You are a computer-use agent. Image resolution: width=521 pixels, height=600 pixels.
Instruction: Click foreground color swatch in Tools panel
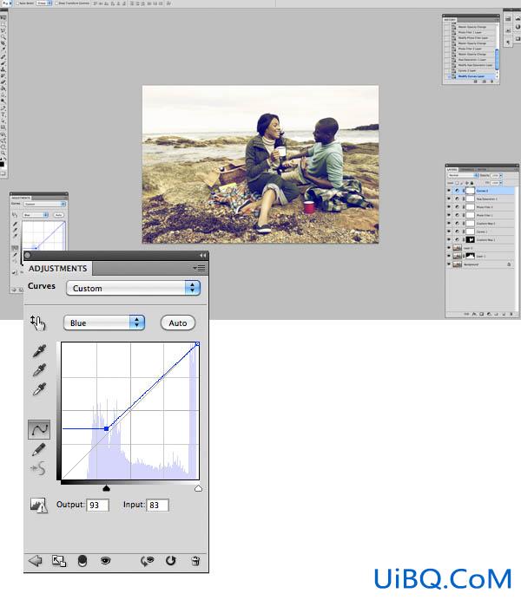click(2, 164)
